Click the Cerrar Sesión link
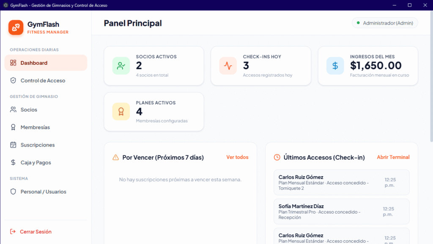This screenshot has height=244, width=433. [x=36, y=232]
